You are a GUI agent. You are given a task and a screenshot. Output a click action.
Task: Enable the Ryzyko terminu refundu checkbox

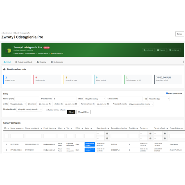point(47,110)
